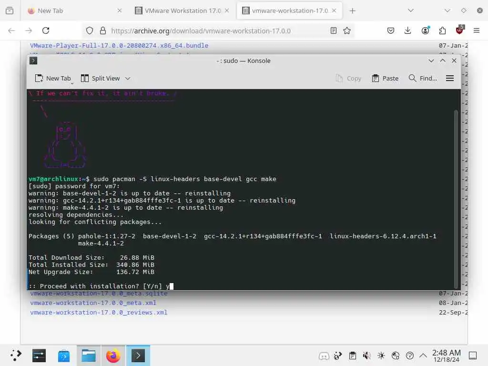The width and height of the screenshot is (488, 366).
Task: Click Copy in Konsole toolbar
Action: click(x=348, y=79)
